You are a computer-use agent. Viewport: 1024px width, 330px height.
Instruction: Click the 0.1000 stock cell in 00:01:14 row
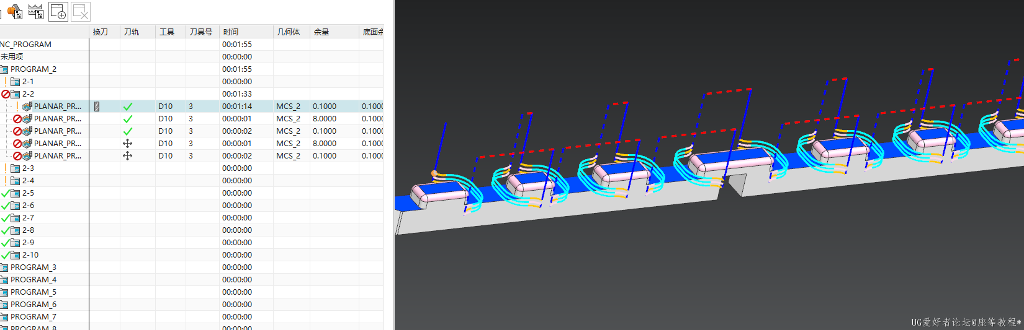click(x=325, y=106)
